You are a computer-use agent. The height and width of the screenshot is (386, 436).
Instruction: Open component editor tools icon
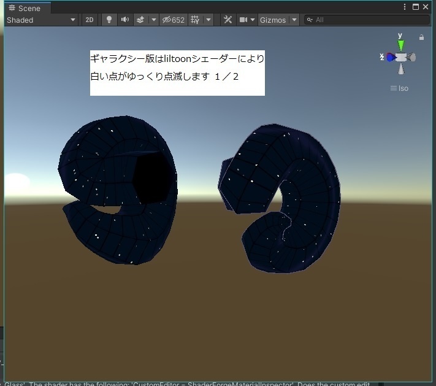tap(228, 20)
